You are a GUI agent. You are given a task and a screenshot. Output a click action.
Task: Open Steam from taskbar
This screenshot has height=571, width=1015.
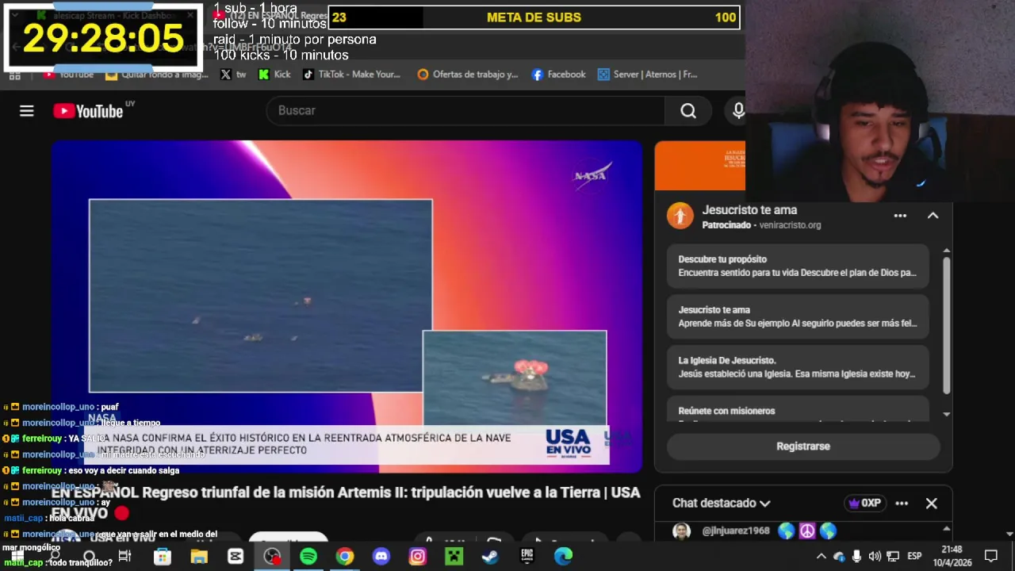coord(490,557)
